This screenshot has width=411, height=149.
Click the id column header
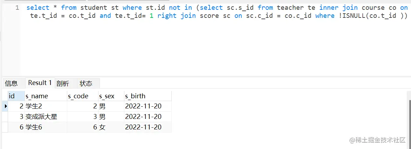click(16, 96)
